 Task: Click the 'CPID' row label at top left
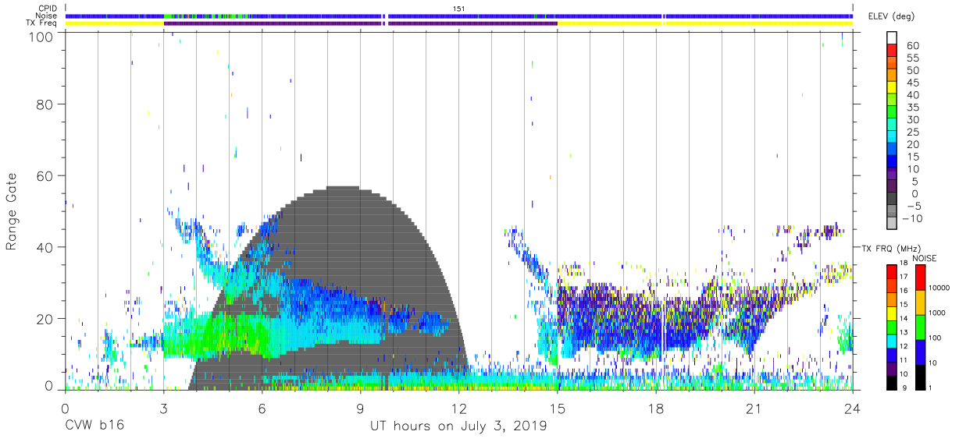[x=47, y=8]
